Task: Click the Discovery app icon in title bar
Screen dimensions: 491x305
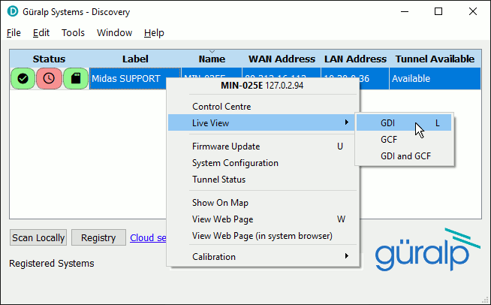Action: (13, 11)
